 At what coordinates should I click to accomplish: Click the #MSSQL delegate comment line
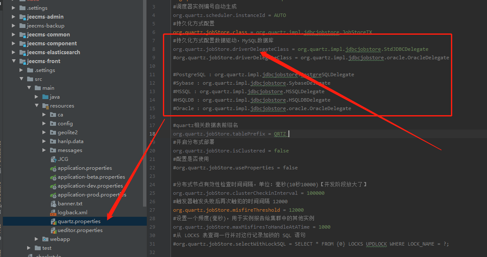[249, 91]
